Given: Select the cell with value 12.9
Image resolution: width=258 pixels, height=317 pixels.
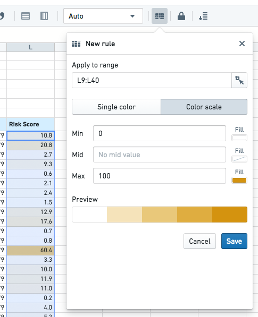Looking at the screenshot, I should click(30, 212).
